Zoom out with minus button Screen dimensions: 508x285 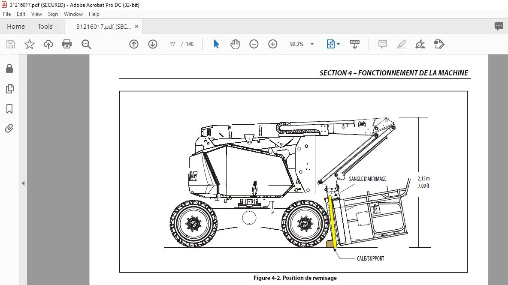(254, 44)
